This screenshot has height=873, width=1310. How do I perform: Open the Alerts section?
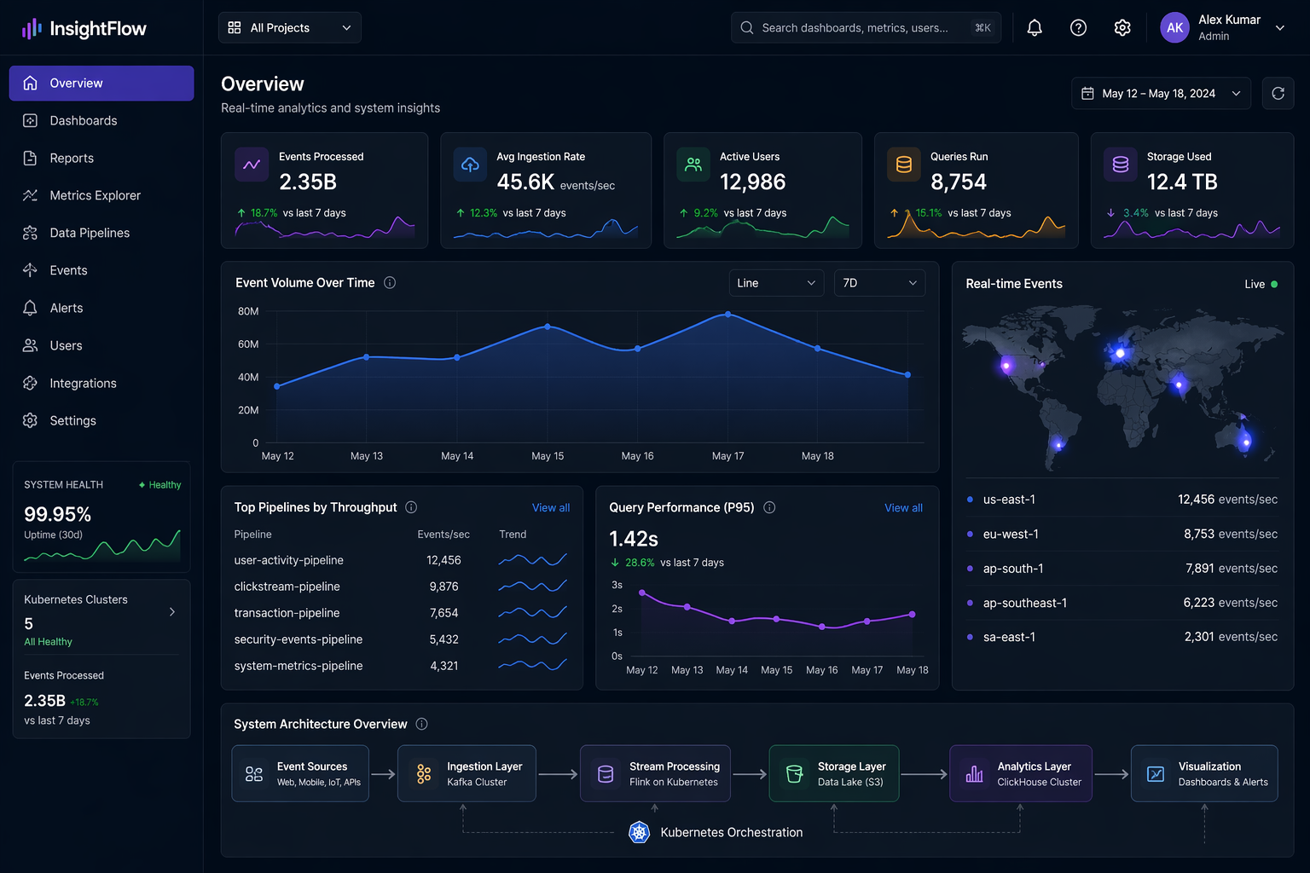(x=67, y=308)
